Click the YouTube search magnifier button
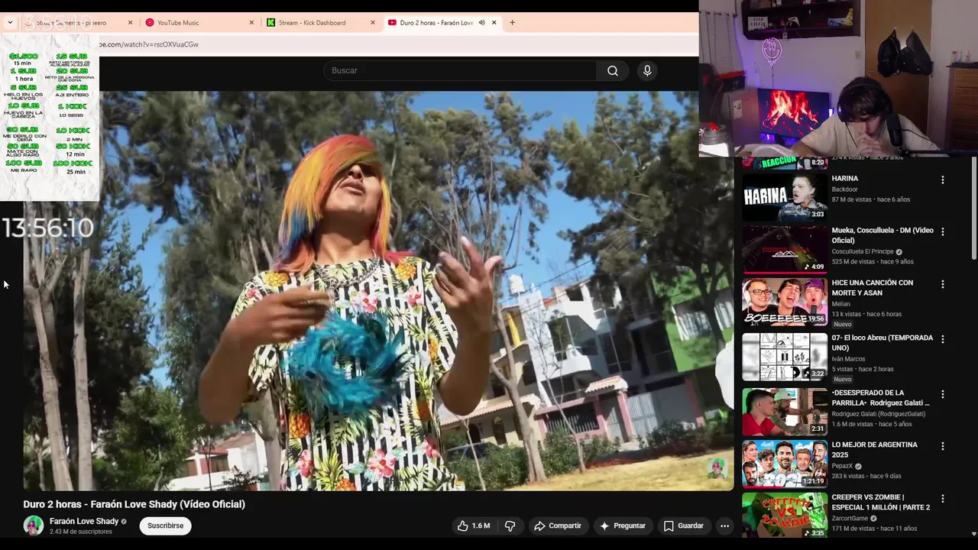978x550 pixels. tap(613, 70)
